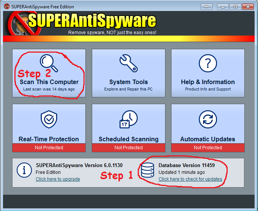
Task: Open Scan This Computer
Action: (49, 82)
